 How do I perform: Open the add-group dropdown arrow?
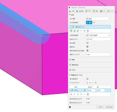[x=74, y=94]
